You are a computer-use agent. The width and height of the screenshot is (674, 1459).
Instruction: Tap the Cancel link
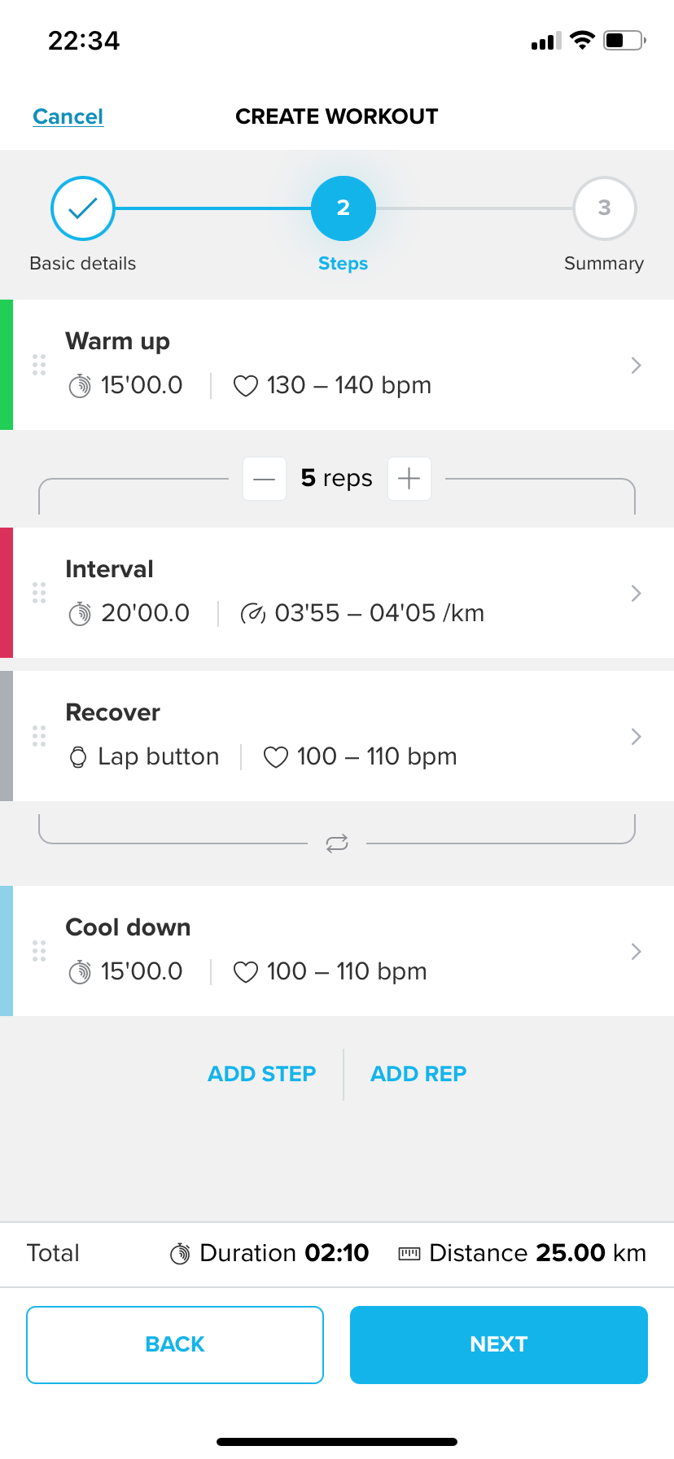[68, 116]
